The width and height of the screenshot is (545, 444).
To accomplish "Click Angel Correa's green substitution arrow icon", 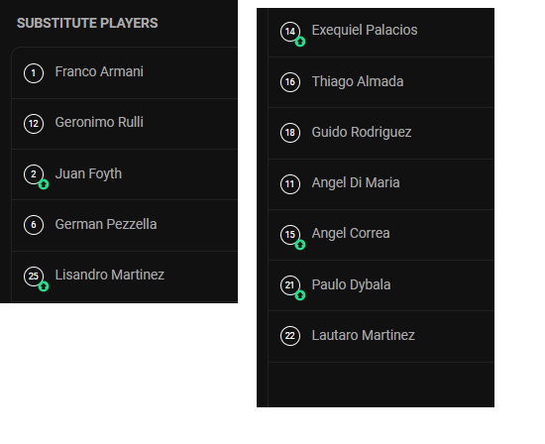I will click(x=300, y=245).
